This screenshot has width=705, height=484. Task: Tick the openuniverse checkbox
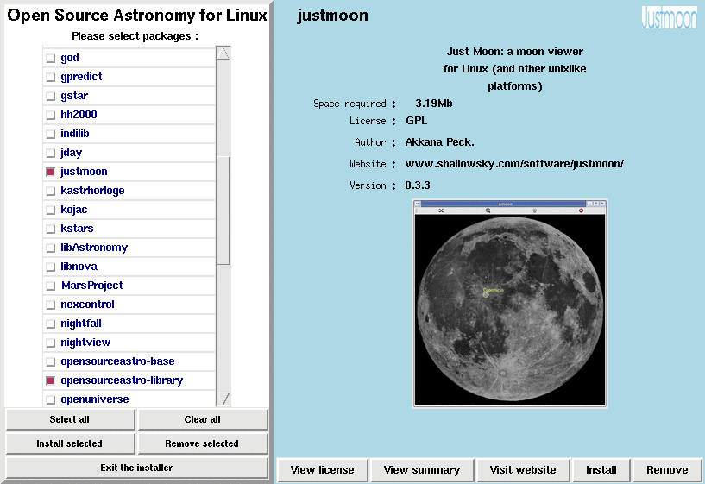point(50,399)
